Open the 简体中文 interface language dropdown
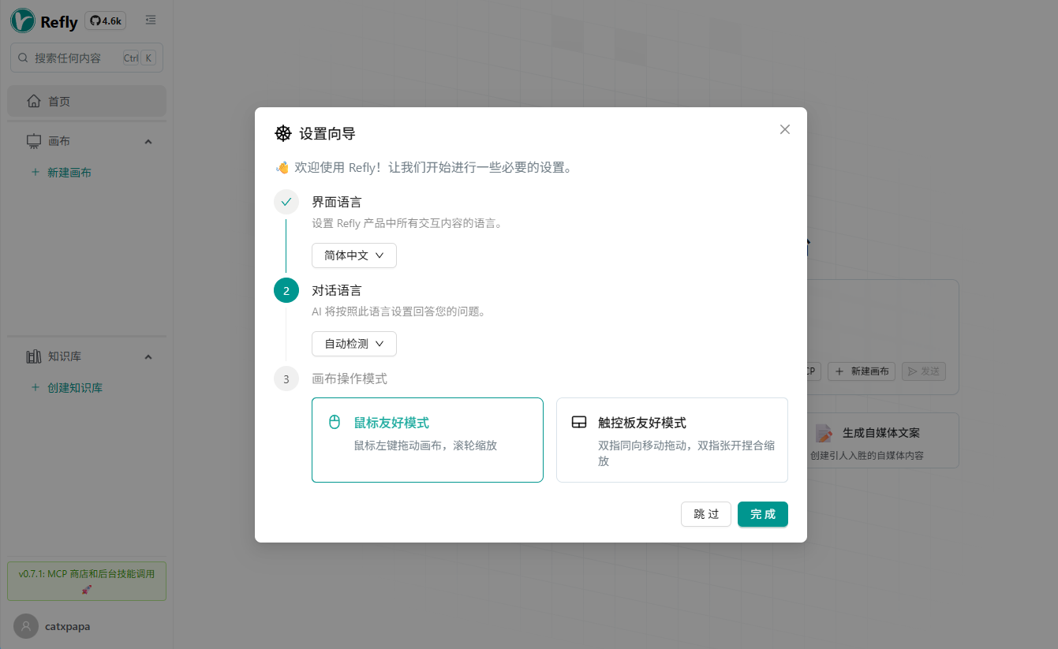Viewport: 1058px width, 649px height. point(354,255)
